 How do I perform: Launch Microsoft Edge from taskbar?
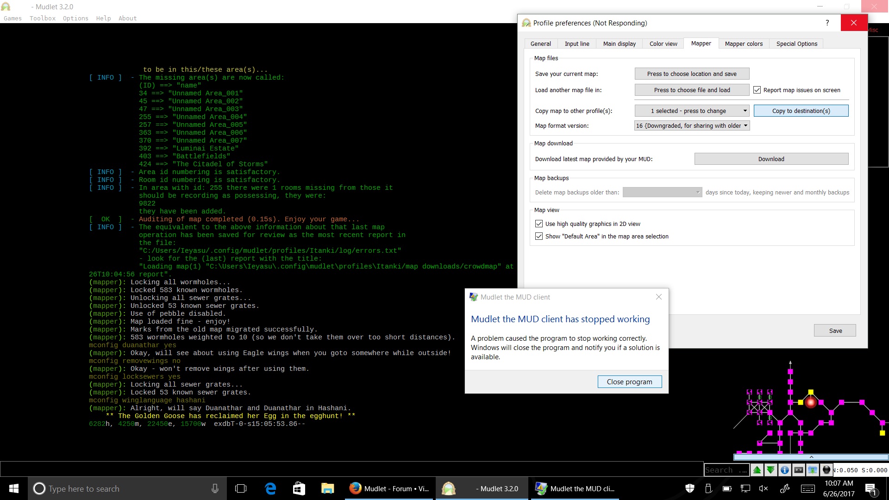pyautogui.click(x=270, y=488)
